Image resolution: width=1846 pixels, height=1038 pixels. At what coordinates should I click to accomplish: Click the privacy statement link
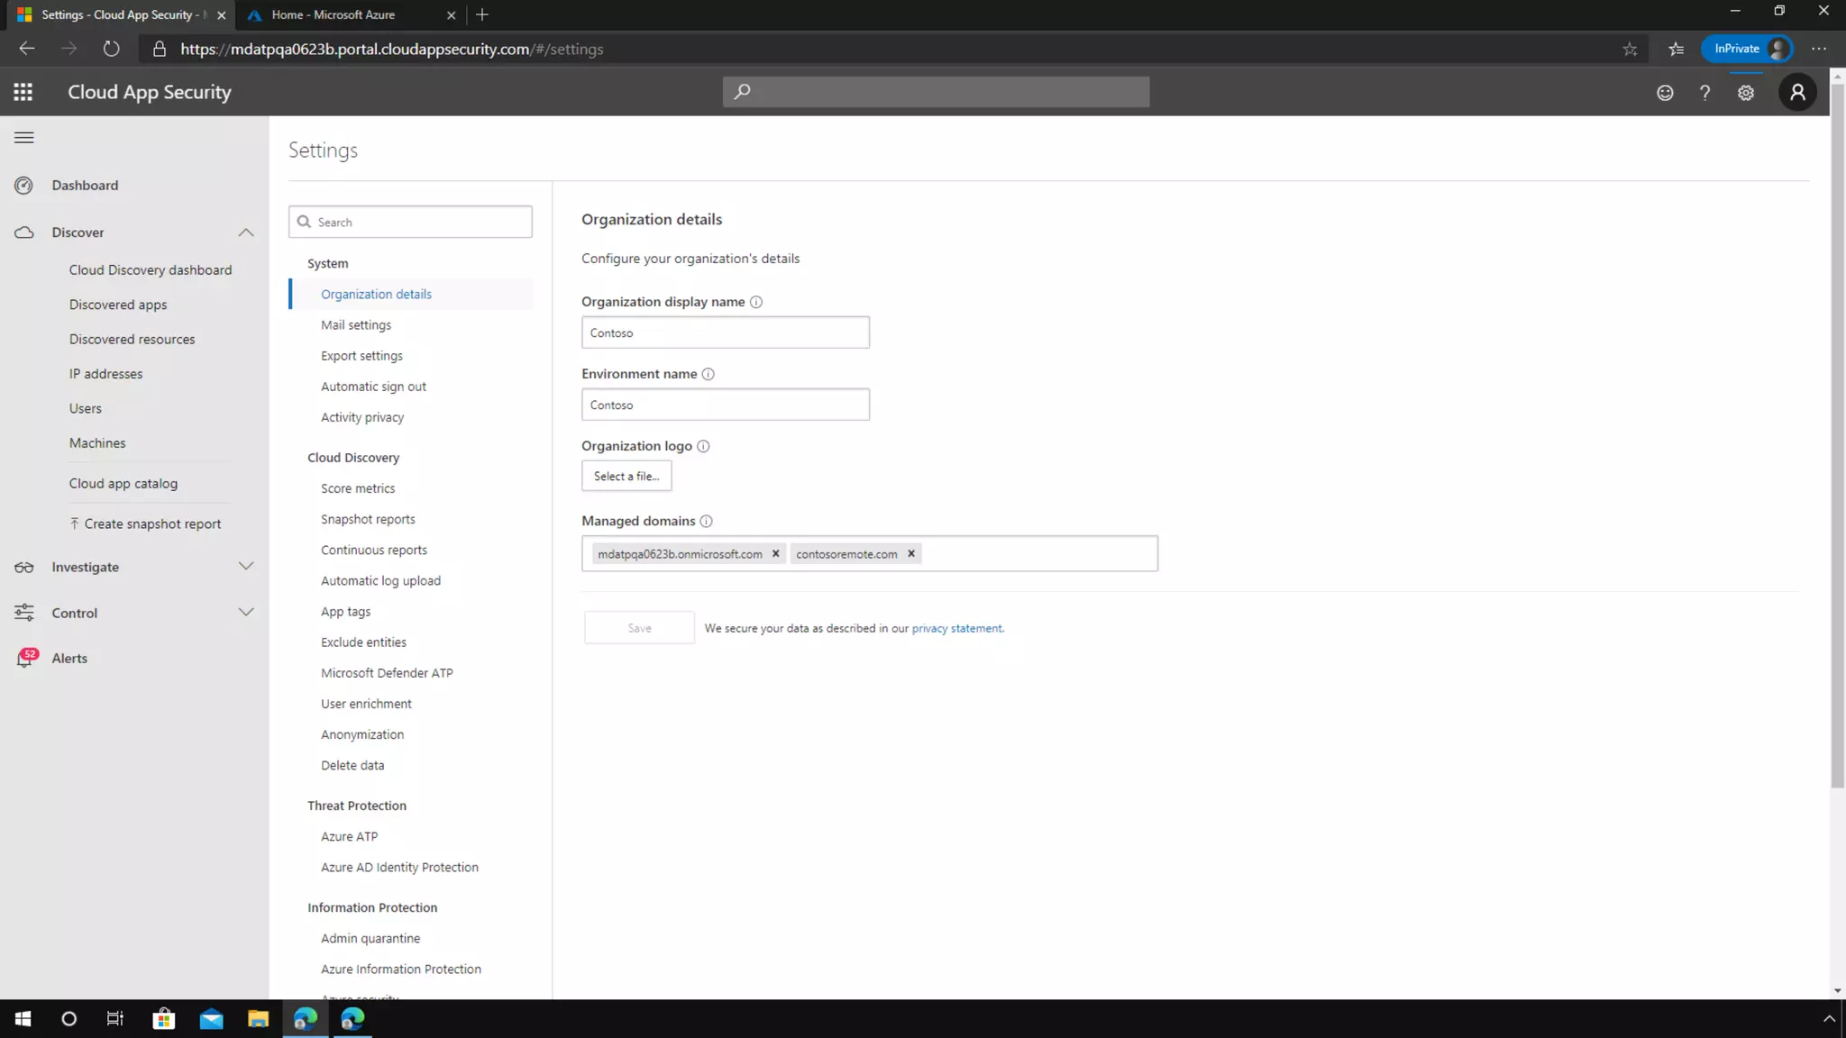pos(956,628)
